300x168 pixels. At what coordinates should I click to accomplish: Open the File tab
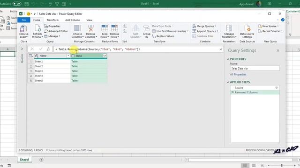tap(24, 20)
